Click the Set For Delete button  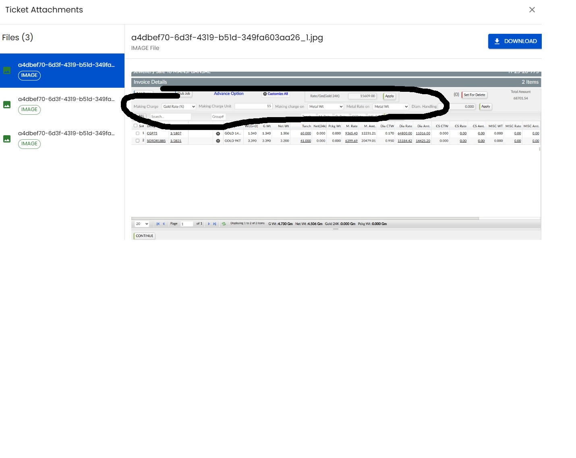click(474, 95)
